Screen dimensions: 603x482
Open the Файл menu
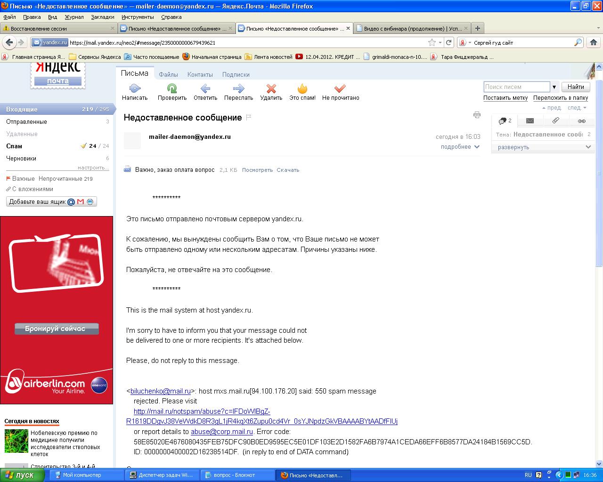coord(9,17)
